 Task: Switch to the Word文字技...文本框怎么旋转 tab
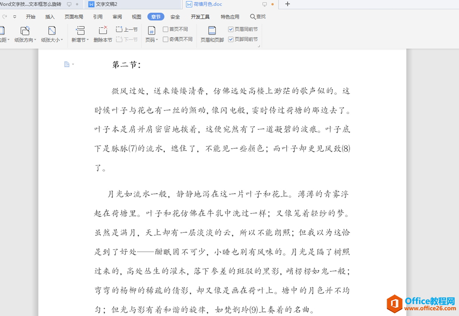pos(41,4)
